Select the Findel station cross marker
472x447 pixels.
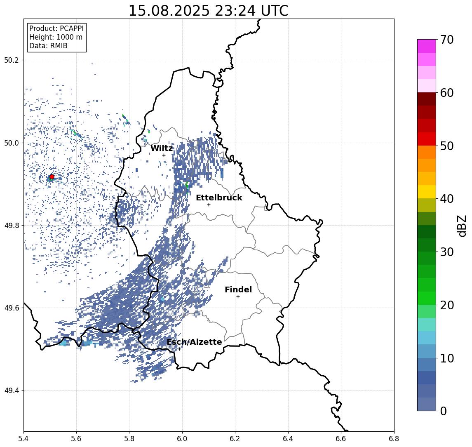coord(238,297)
